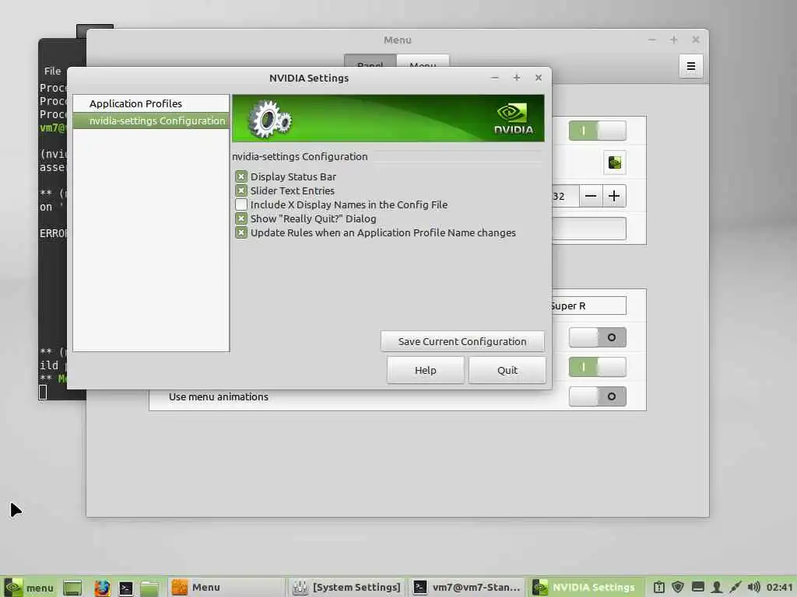Maximize the NVIDIA Settings window

[517, 78]
